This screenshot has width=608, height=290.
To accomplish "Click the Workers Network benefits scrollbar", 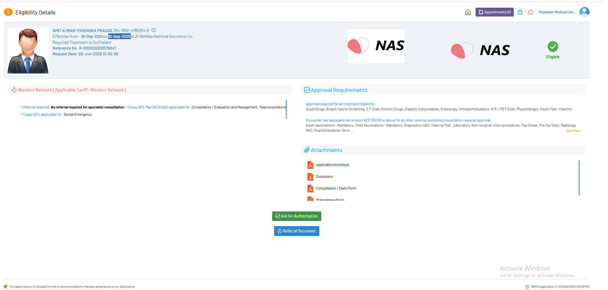I will pos(286,109).
